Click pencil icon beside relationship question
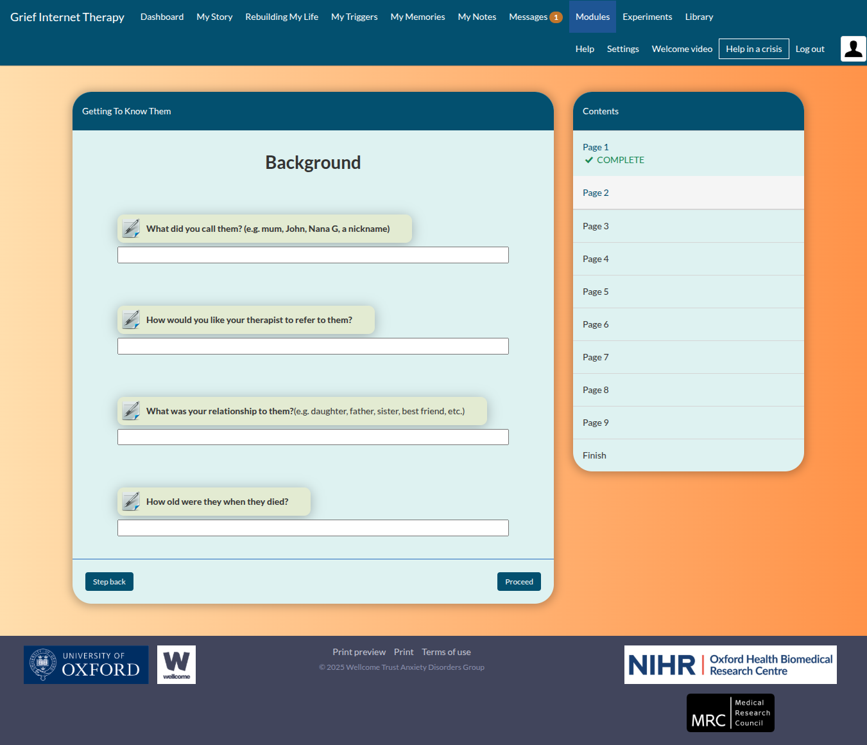This screenshot has height=745, width=867. (131, 411)
